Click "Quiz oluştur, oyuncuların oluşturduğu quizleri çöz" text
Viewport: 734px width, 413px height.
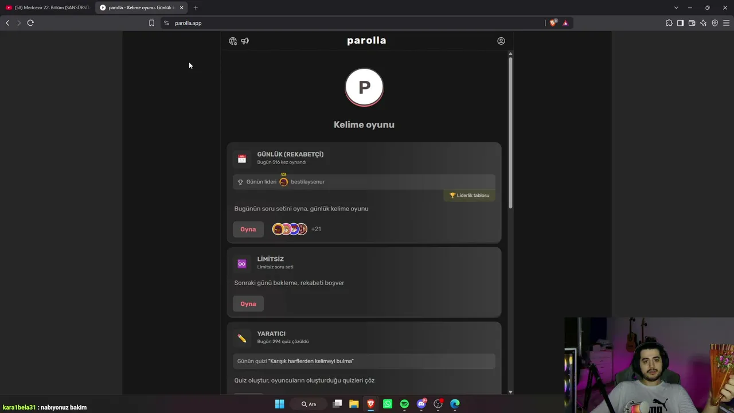pos(304,380)
